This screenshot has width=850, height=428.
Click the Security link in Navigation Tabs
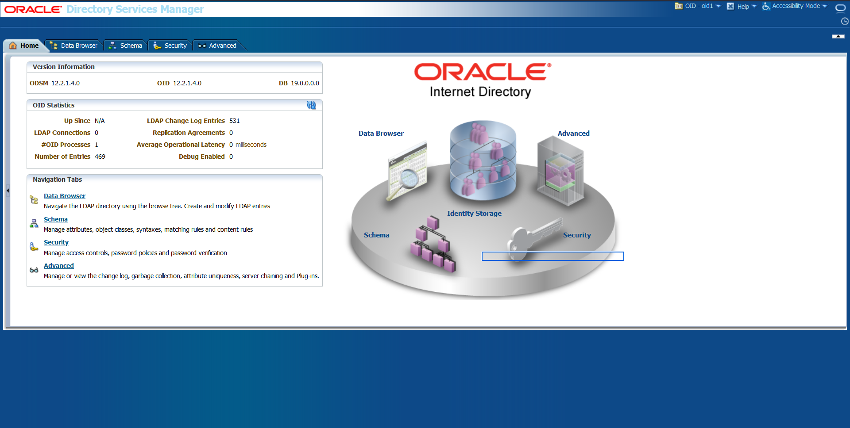click(56, 242)
